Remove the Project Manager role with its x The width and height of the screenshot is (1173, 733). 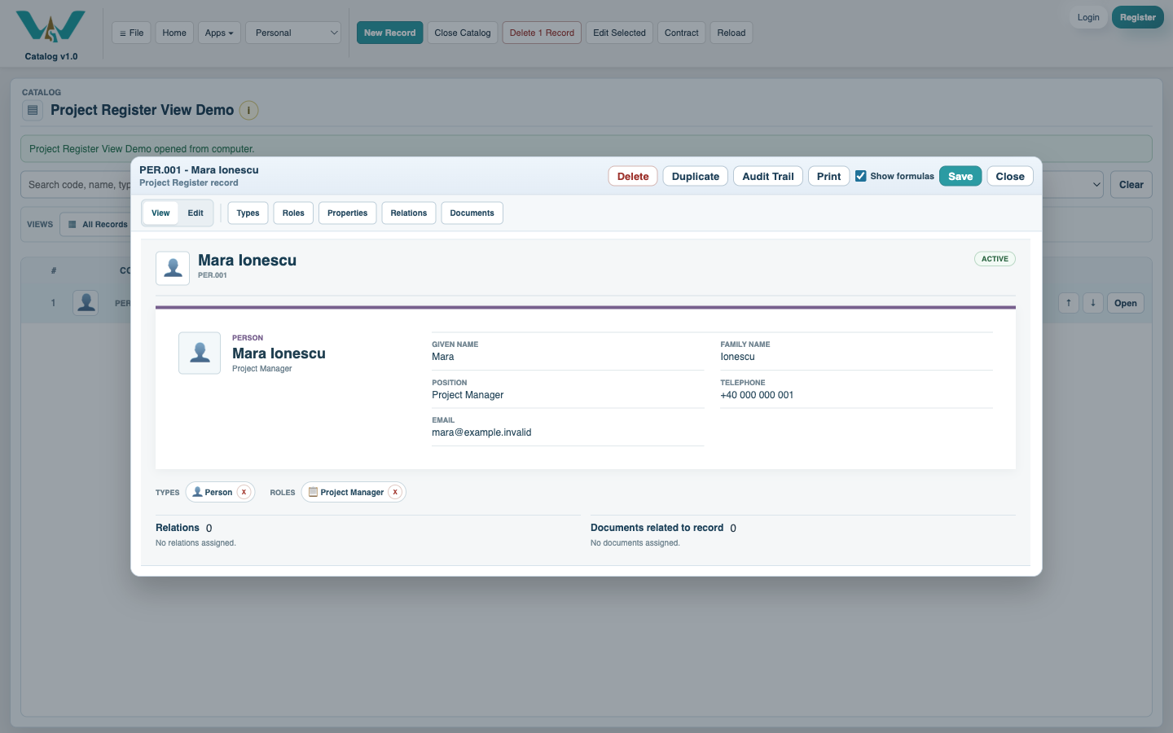click(x=395, y=492)
